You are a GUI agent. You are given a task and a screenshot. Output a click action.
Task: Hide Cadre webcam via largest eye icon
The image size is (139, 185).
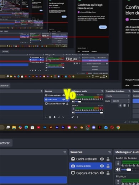coord(102,159)
